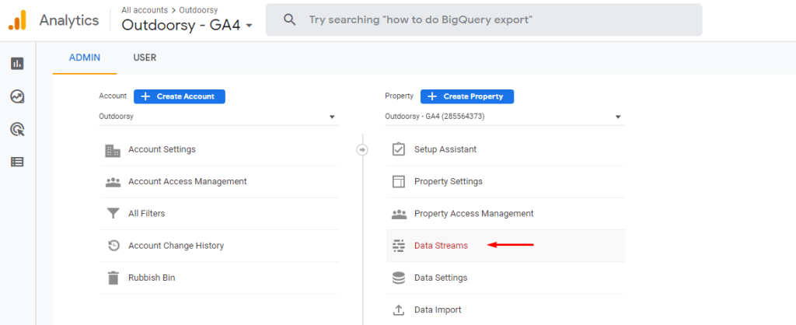Click the search magnifier icon
796x325 pixels.
coord(289,19)
